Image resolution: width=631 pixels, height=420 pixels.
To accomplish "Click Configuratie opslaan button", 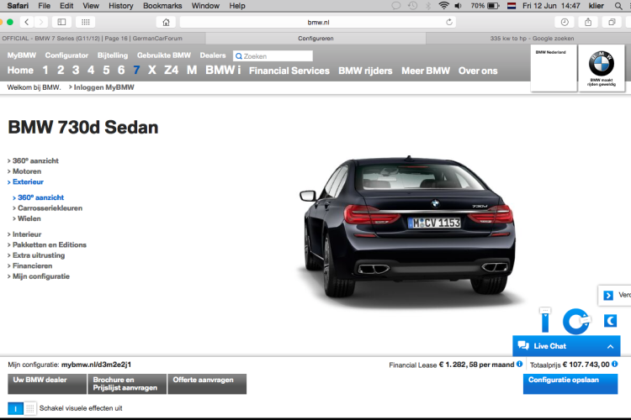I will point(570,384).
